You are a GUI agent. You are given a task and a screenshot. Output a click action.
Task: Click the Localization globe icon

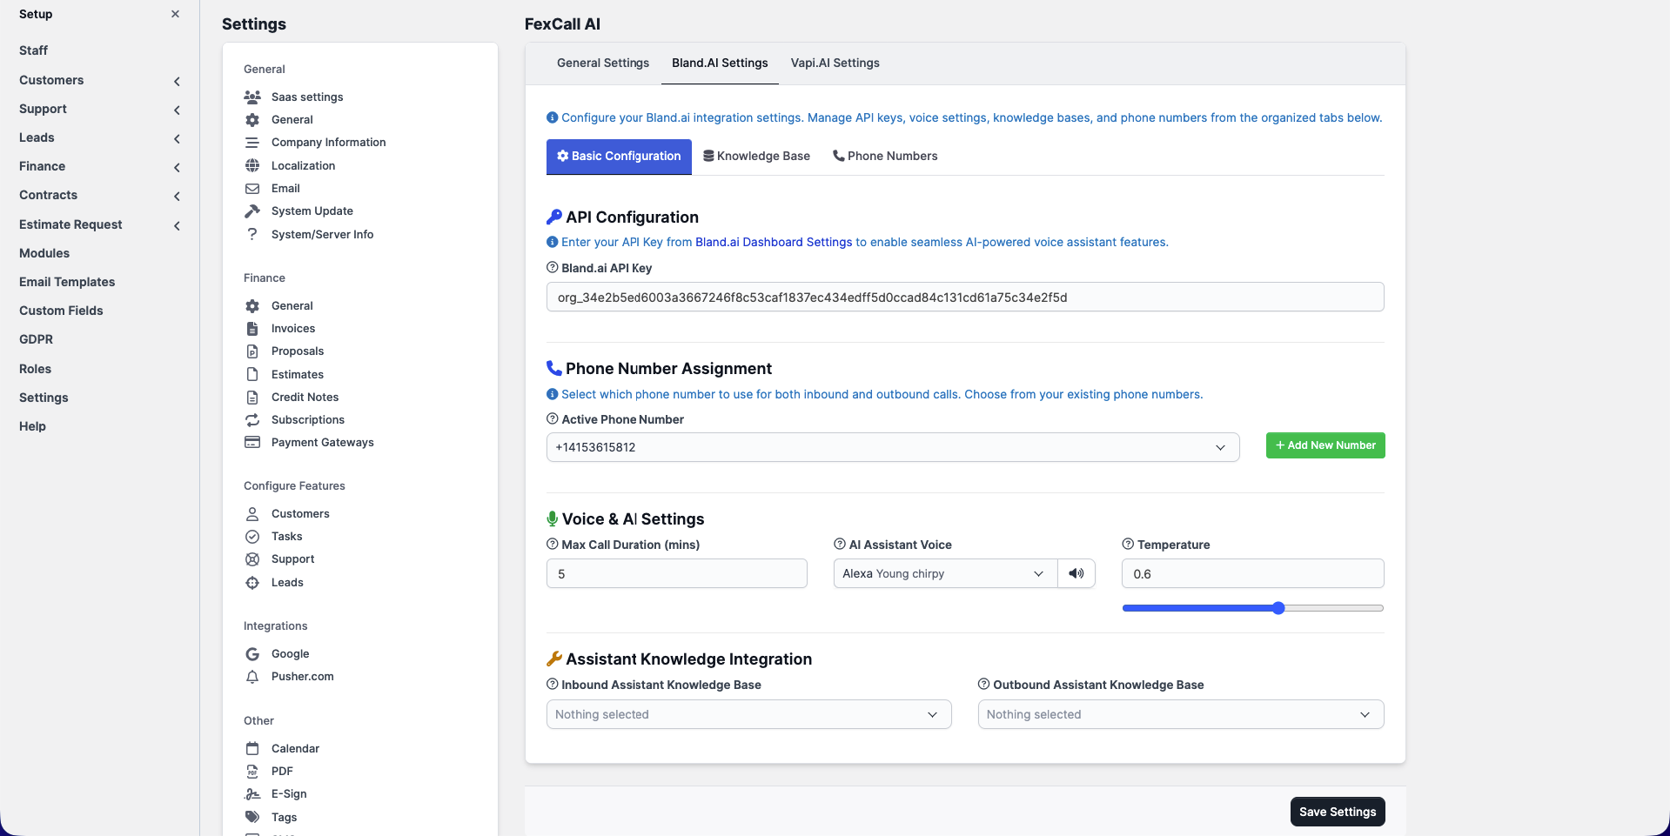[x=252, y=165]
